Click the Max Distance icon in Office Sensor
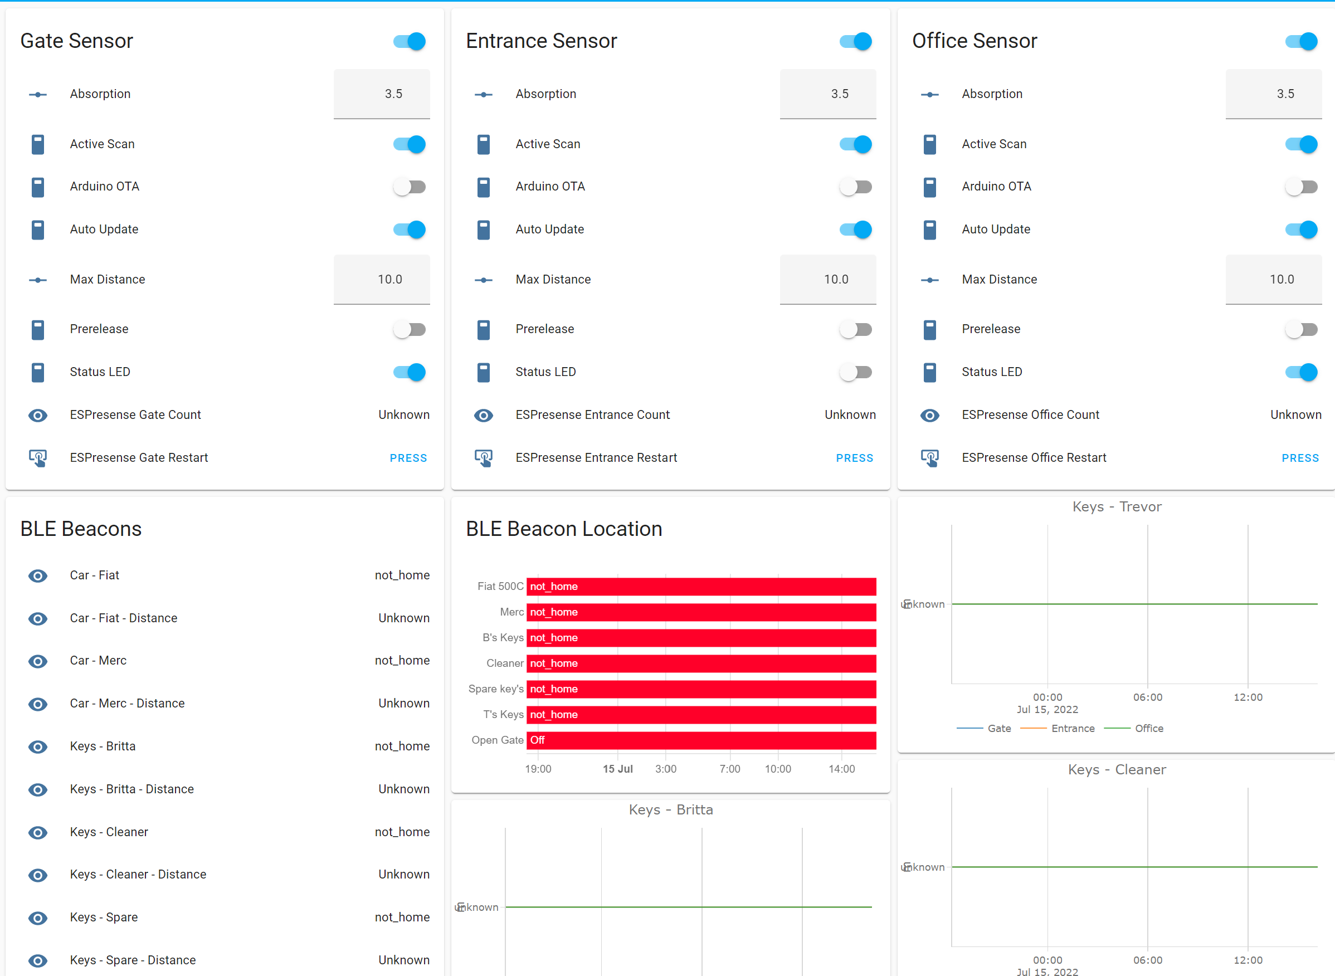The width and height of the screenshot is (1335, 976). click(929, 280)
